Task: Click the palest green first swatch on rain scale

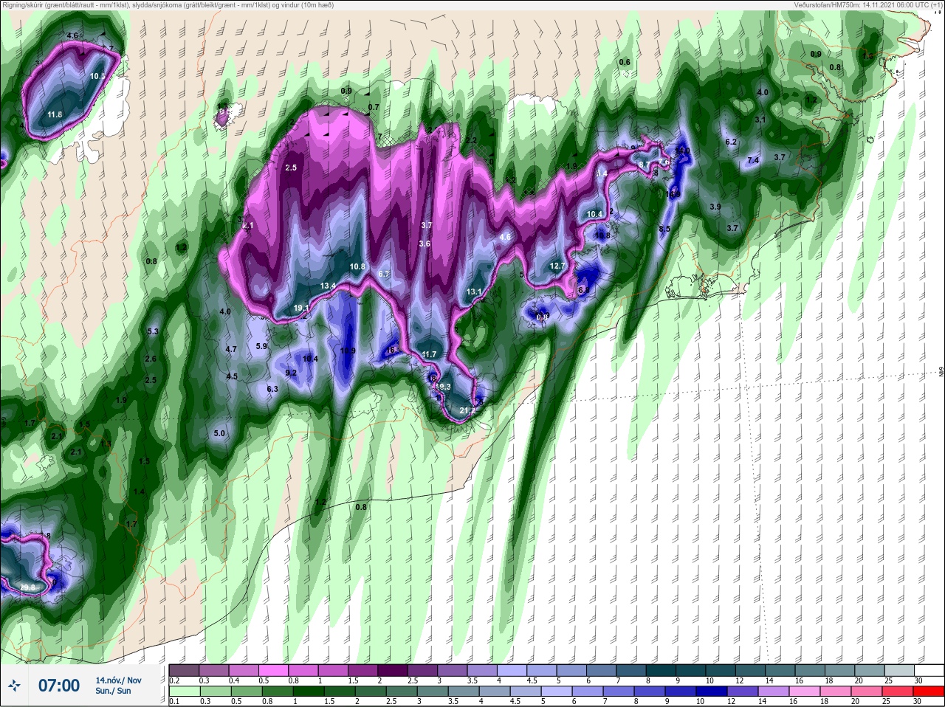Action: [x=184, y=692]
